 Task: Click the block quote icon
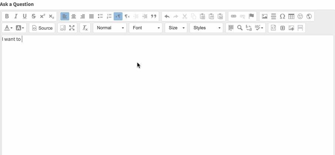click(154, 16)
